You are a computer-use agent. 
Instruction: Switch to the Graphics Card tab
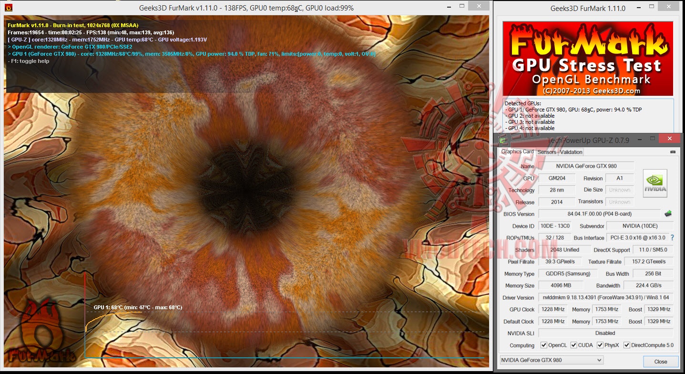tap(517, 152)
